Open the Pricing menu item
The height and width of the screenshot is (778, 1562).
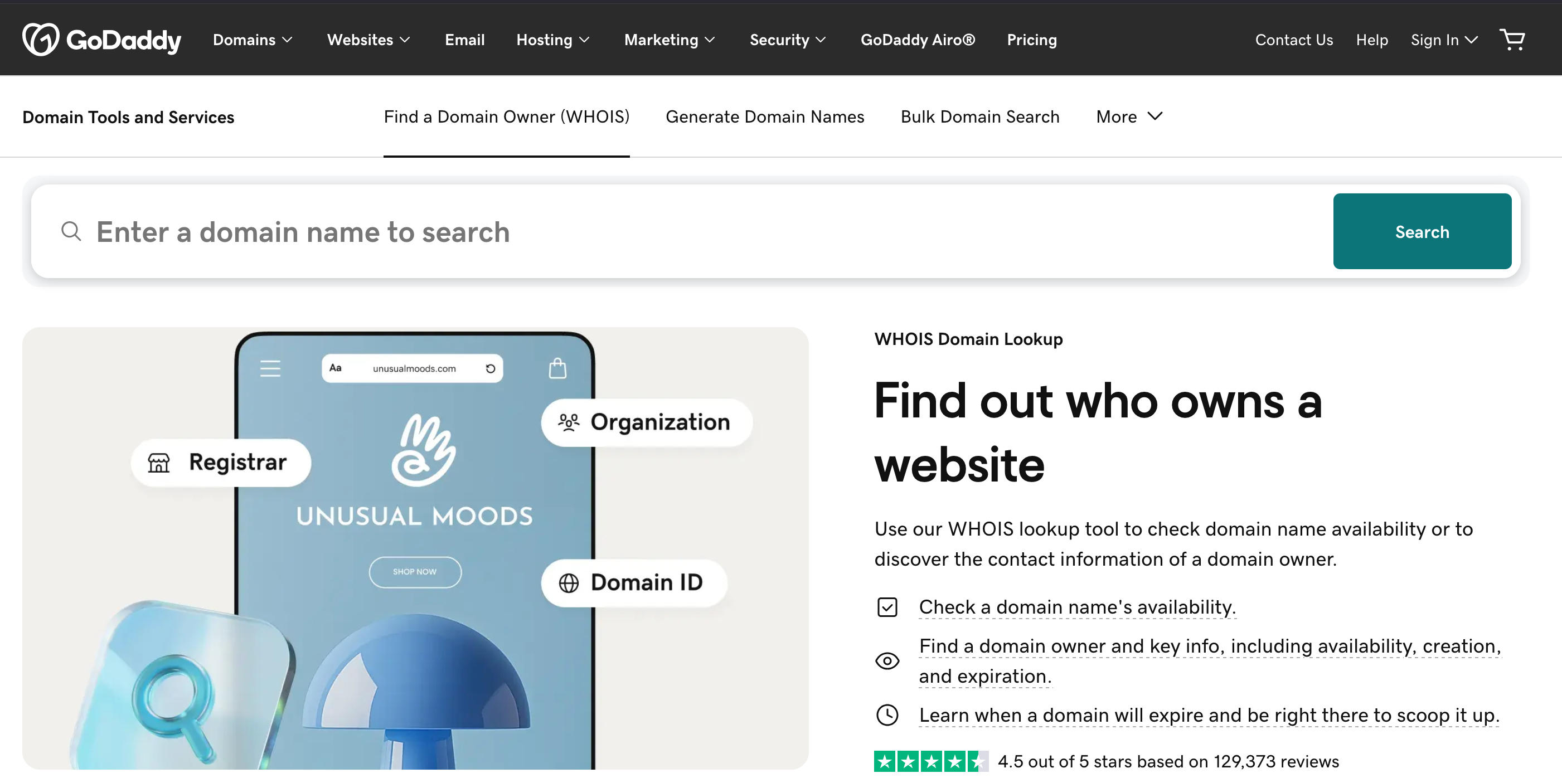1031,40
